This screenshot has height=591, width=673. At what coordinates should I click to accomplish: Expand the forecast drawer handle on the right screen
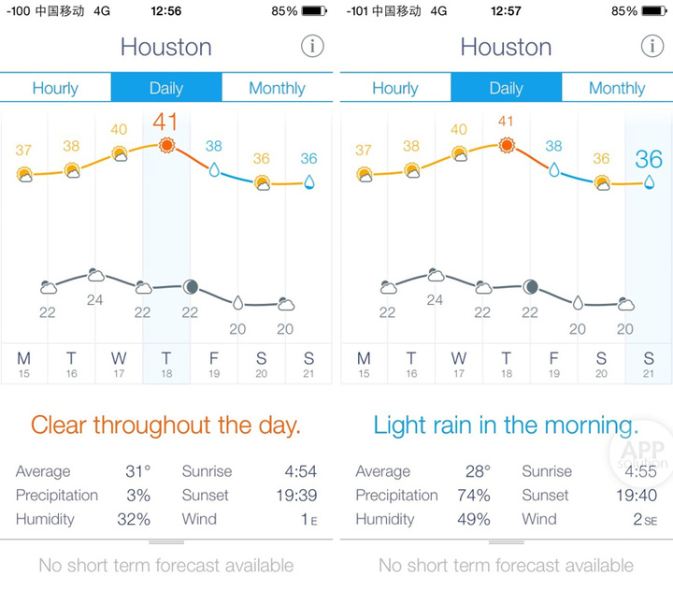[x=506, y=541]
